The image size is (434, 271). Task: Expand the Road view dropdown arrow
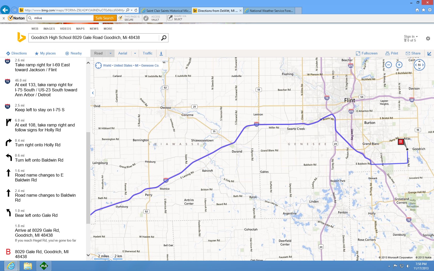tap(110, 53)
